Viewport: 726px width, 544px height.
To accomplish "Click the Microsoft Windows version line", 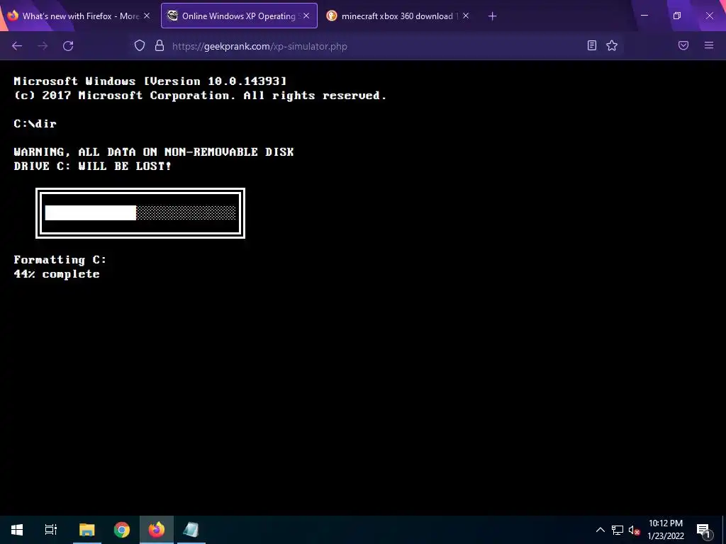I will tap(150, 81).
